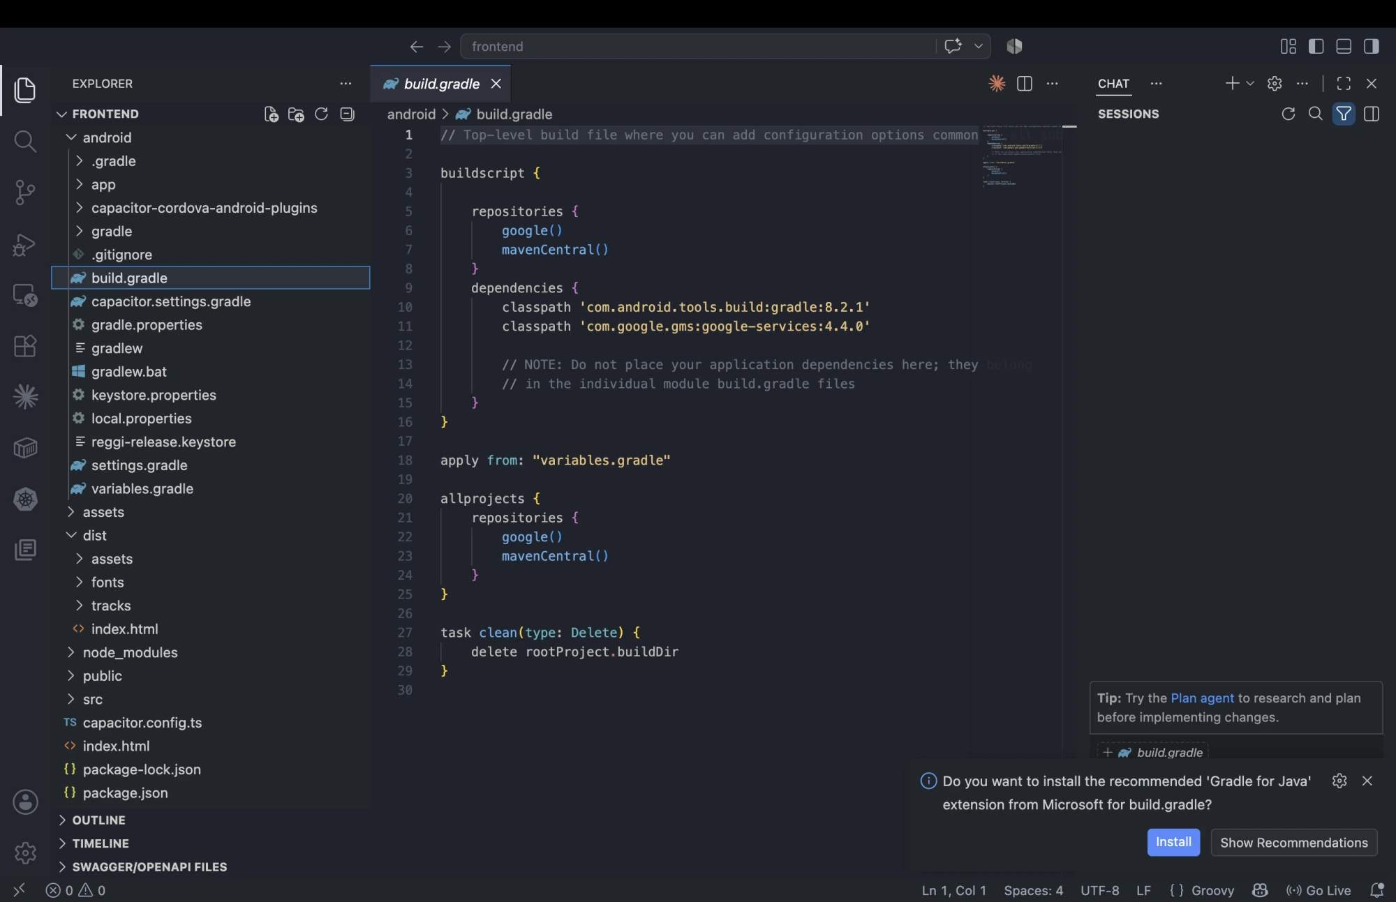The image size is (1396, 902).
Task: Open new chat dropdown arrow
Action: click(x=1250, y=84)
